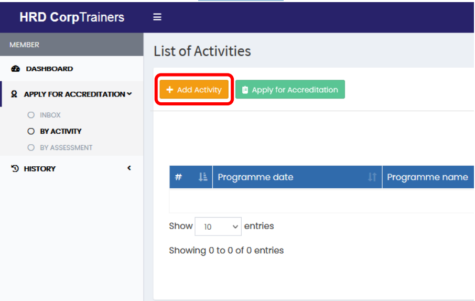Sort by Programme date arrows icon
The width and height of the screenshot is (475, 301).
point(372,177)
